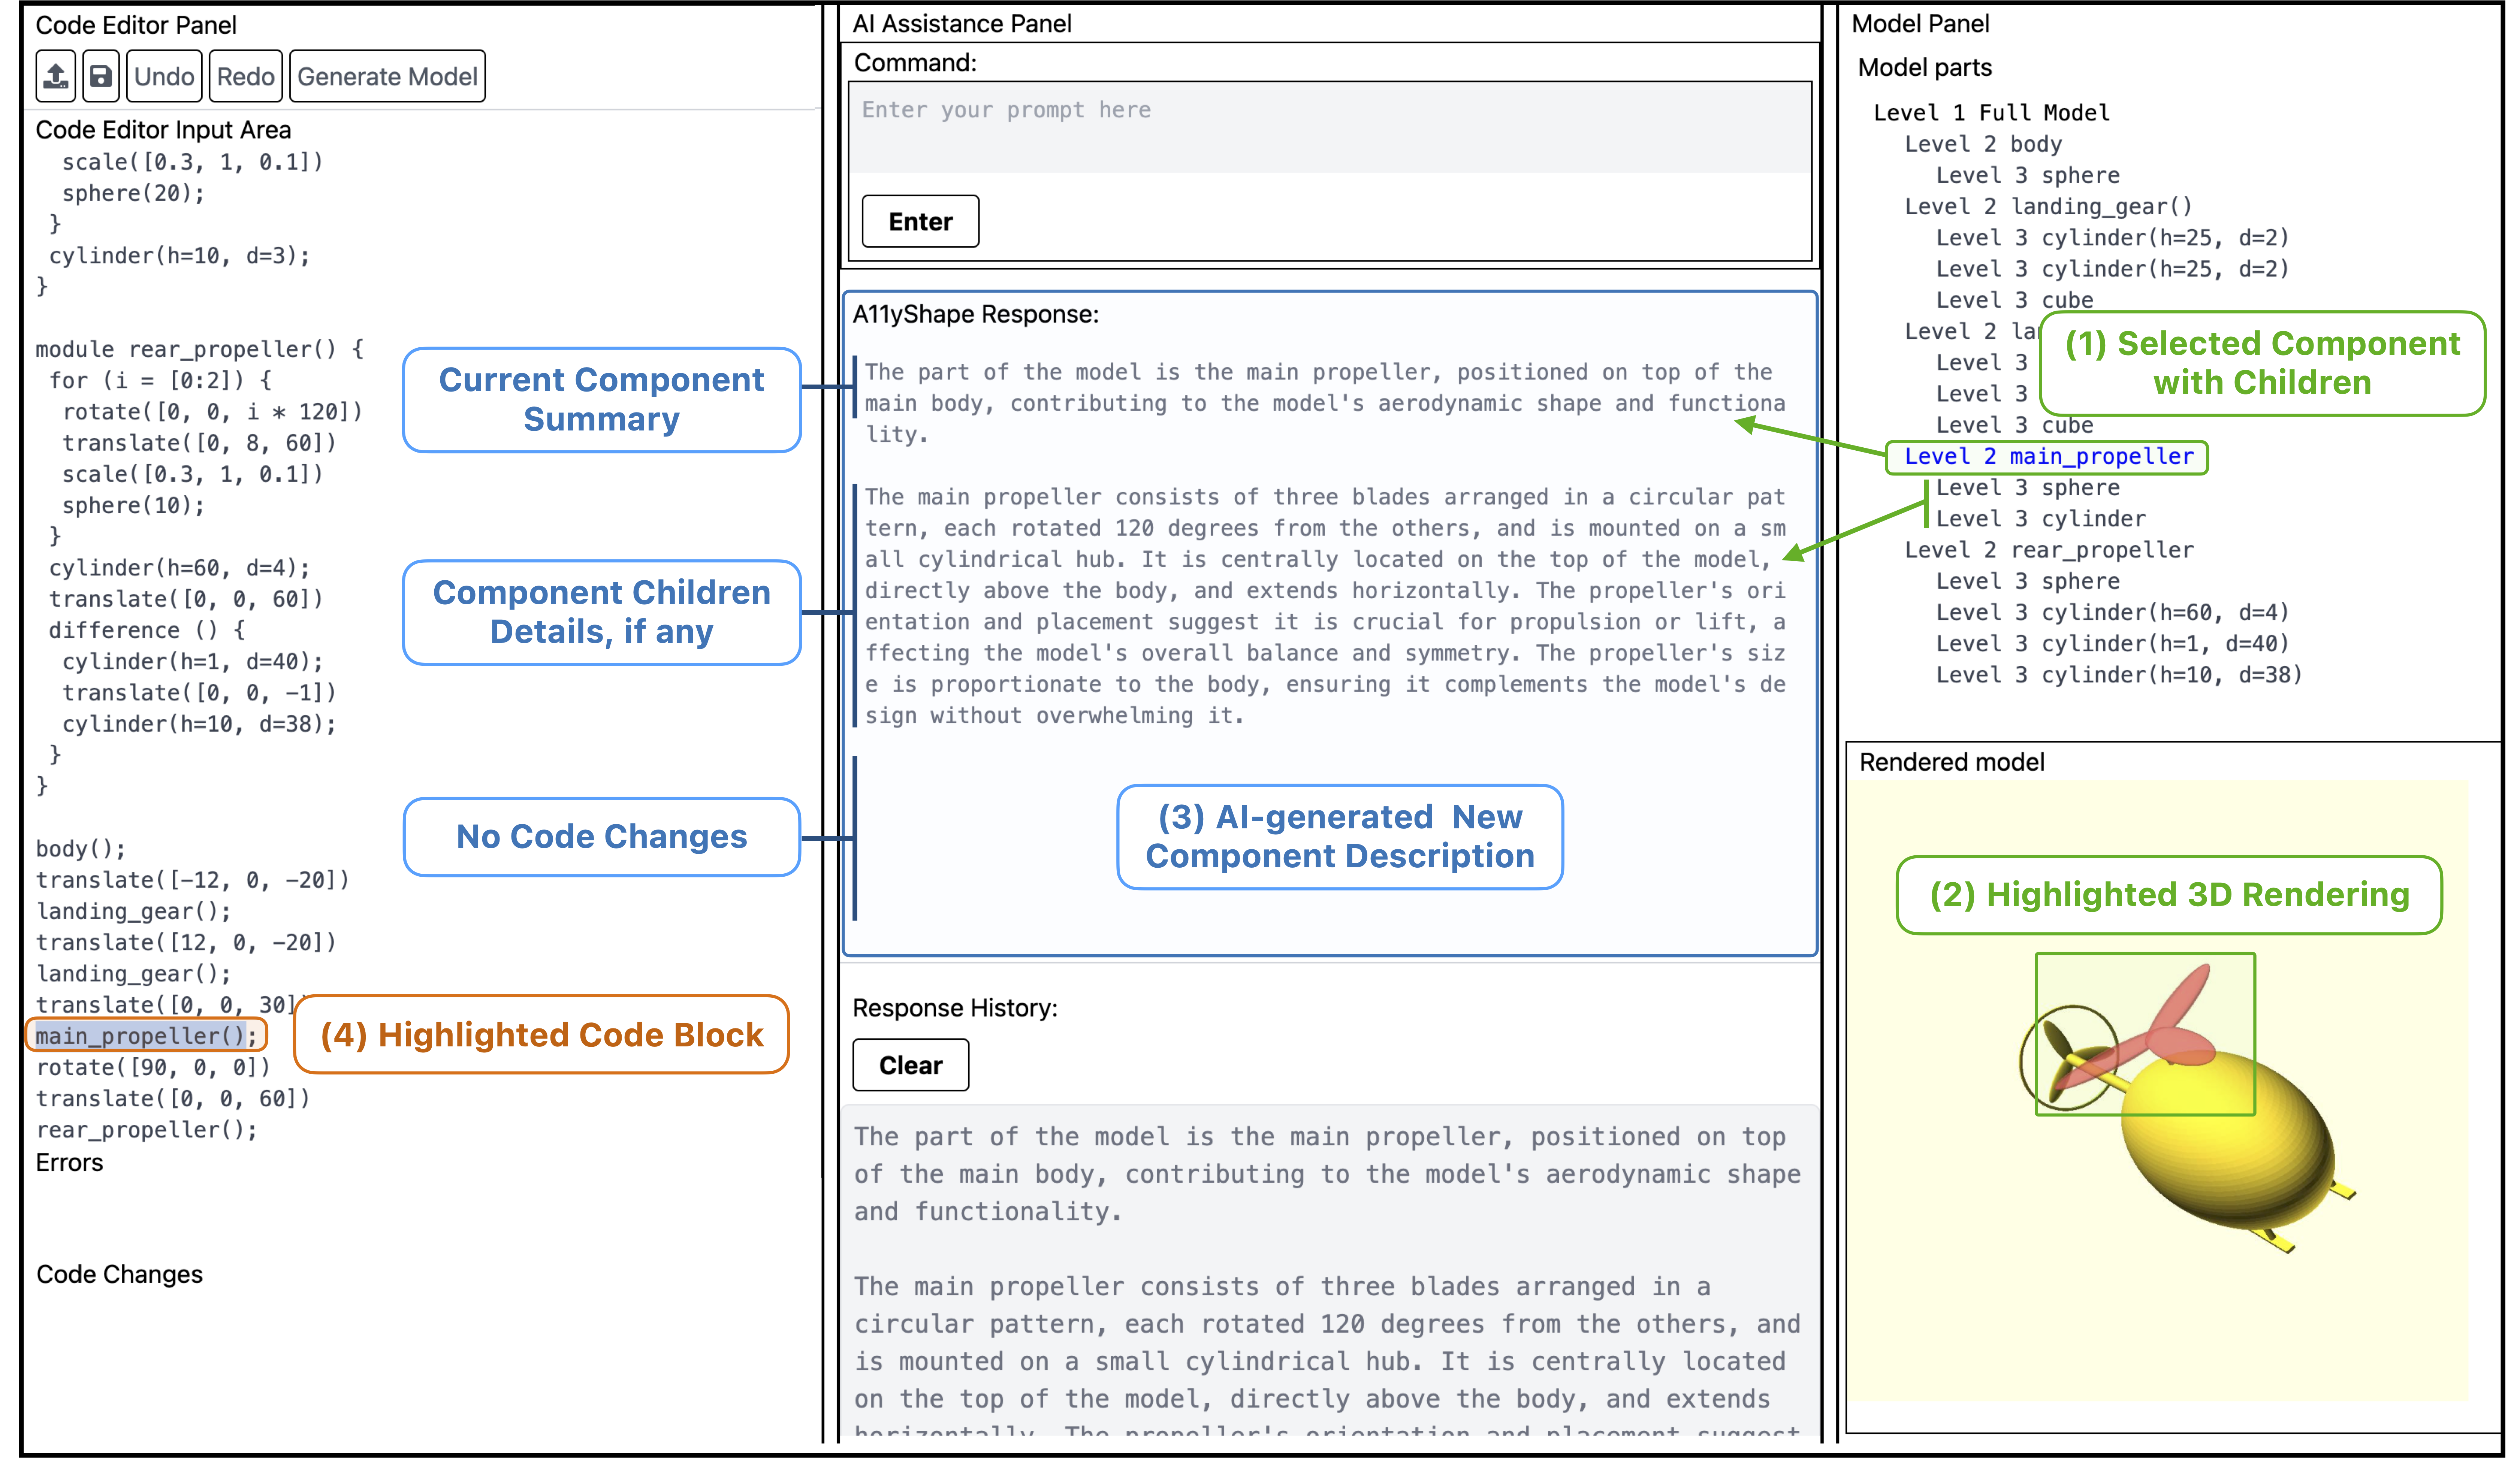Click the Redo button
2520x1475 pixels.
245,76
